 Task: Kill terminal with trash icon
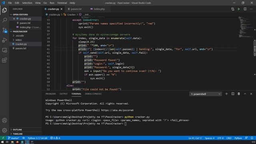[239, 94]
